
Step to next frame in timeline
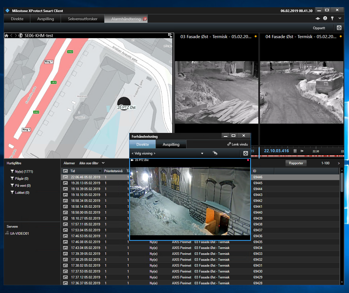tap(302, 151)
